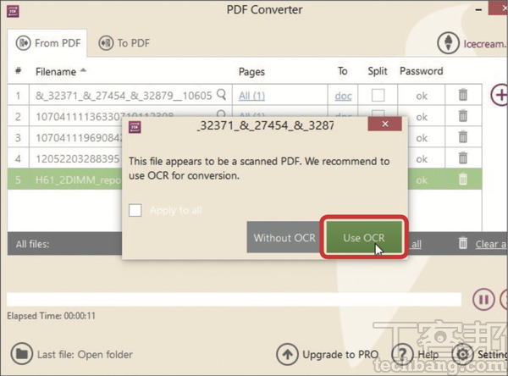Delete file in row 4 with trash icon
The height and width of the screenshot is (376, 508).
463,158
